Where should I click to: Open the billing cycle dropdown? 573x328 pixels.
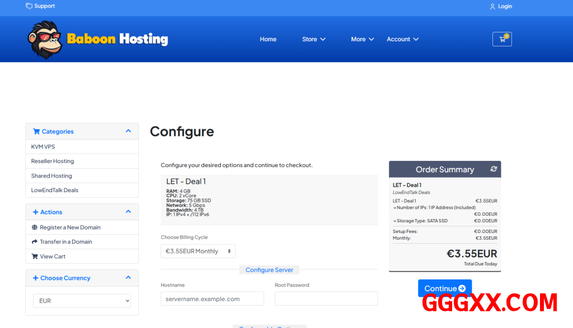[198, 251]
